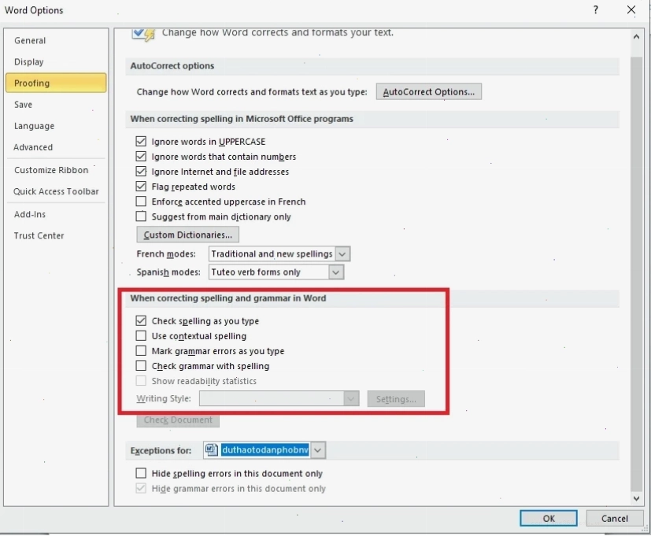Click the scrollbar up arrow
This screenshot has height=536, width=651.
pos(636,37)
